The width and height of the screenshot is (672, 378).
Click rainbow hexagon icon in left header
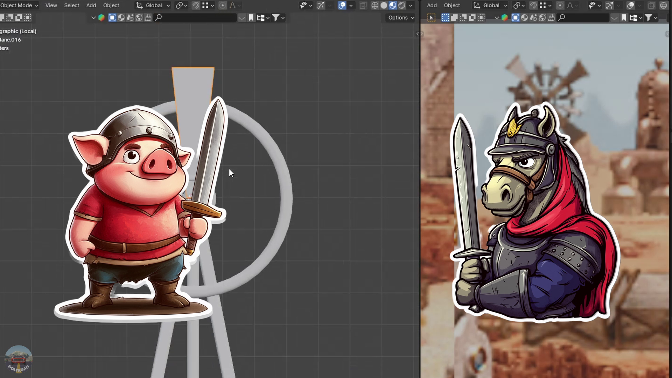point(101,17)
